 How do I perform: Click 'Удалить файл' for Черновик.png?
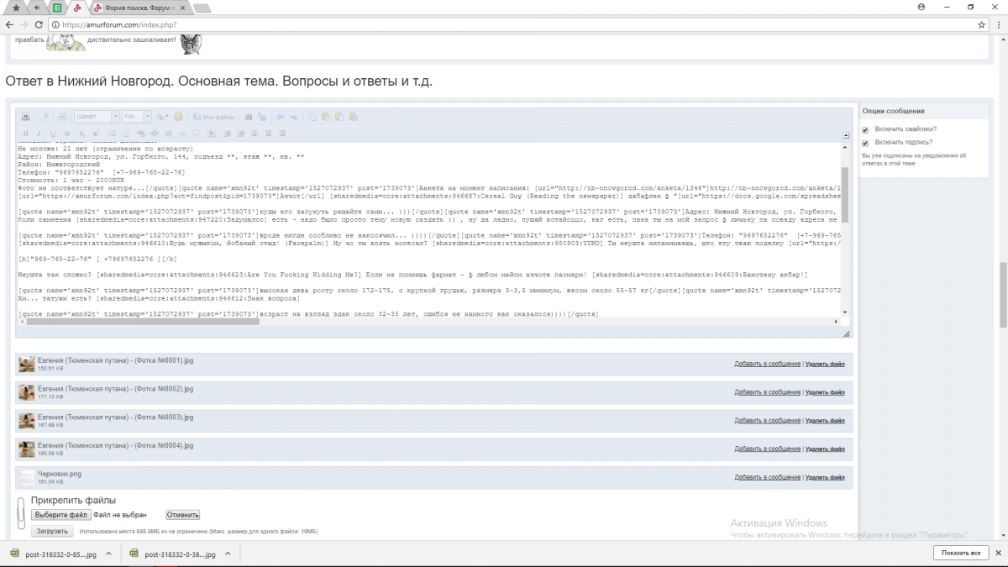(825, 477)
